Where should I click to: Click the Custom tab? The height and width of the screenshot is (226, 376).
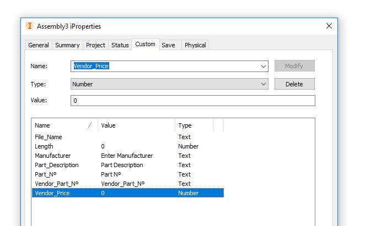pyautogui.click(x=146, y=44)
